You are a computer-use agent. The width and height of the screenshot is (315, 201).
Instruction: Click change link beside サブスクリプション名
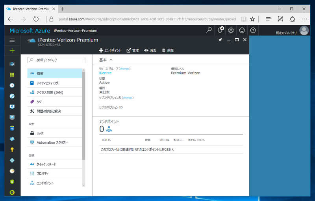[x=128, y=97]
